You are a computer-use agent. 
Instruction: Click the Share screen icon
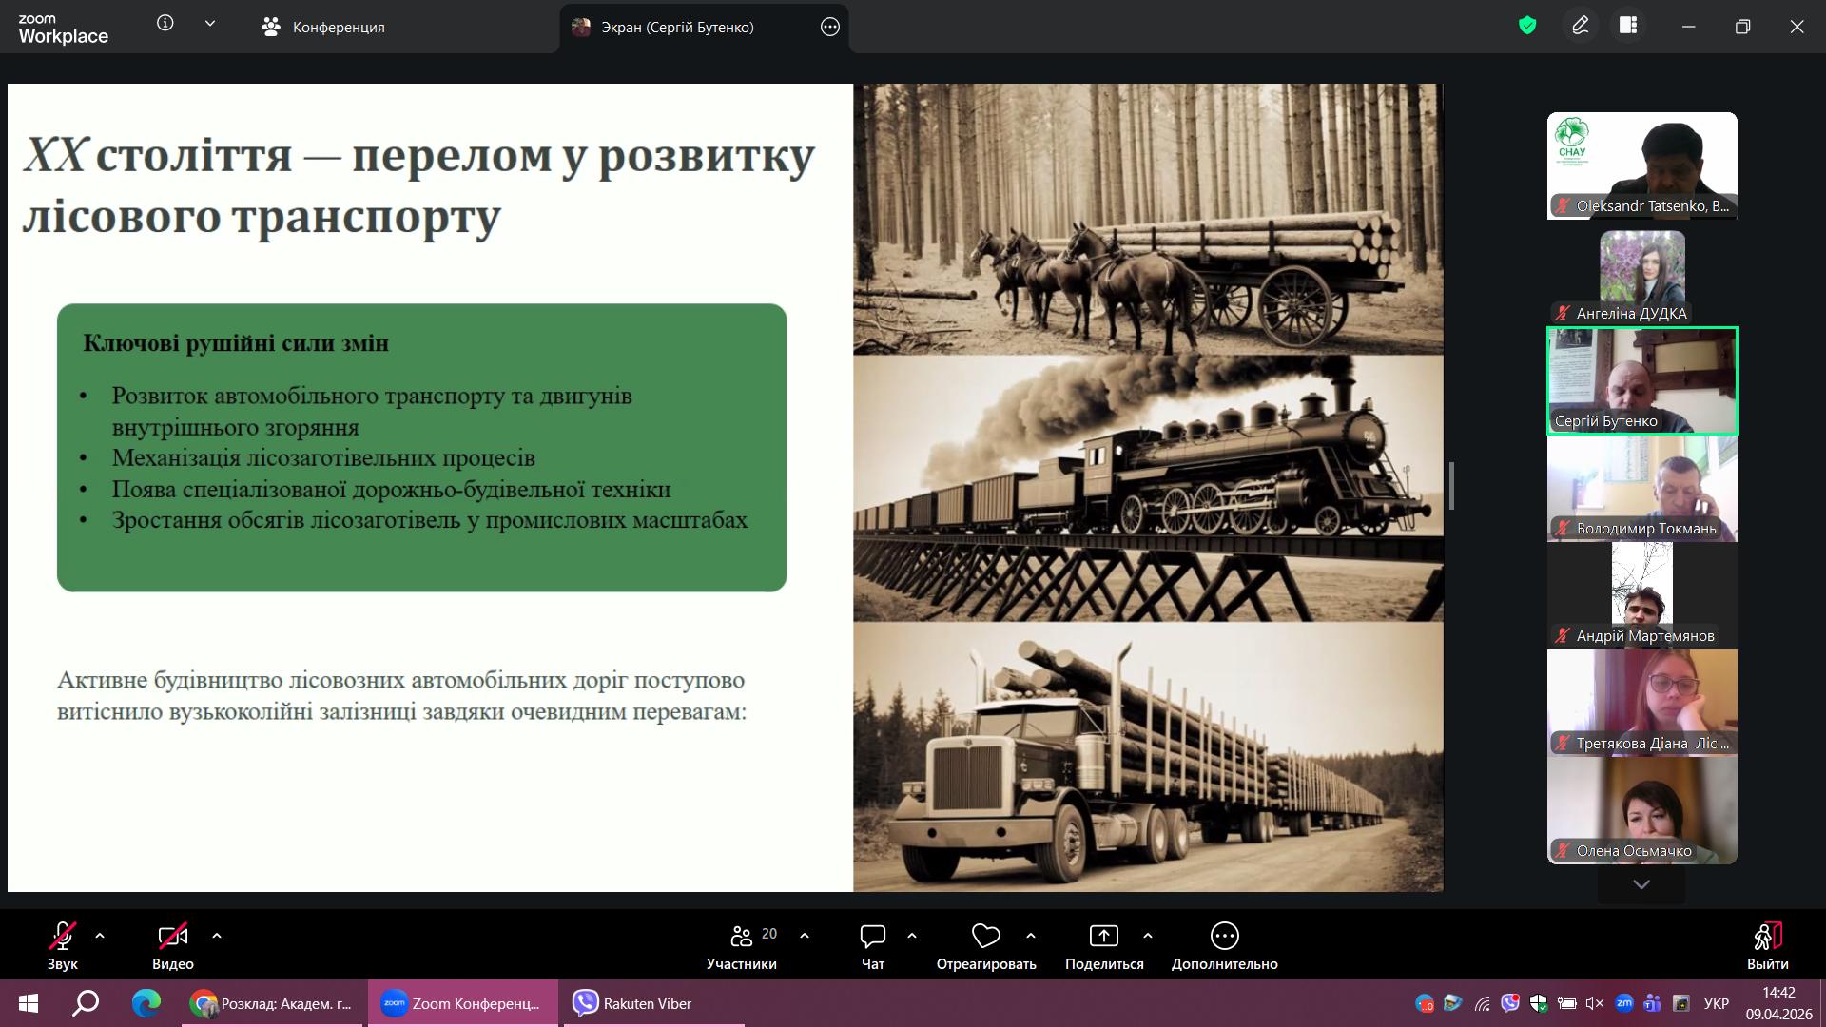pyautogui.click(x=1103, y=937)
